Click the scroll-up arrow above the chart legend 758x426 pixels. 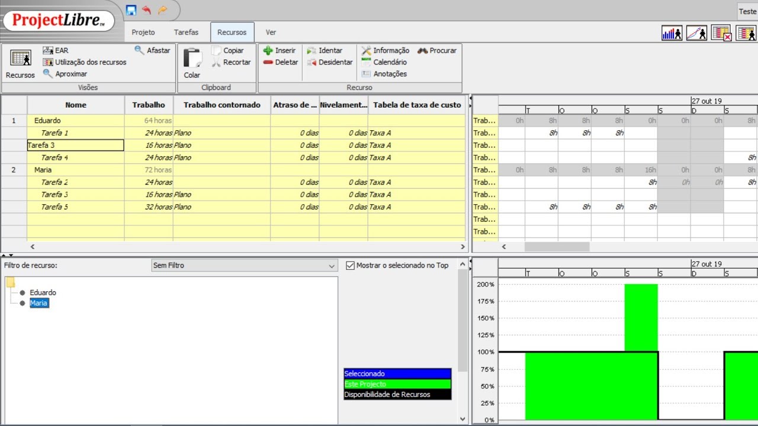pyautogui.click(x=462, y=265)
